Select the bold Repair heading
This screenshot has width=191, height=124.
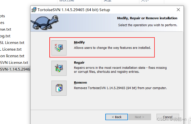point(79,63)
